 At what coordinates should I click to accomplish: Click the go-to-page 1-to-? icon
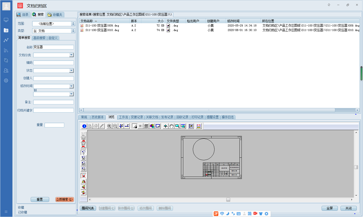pos(83,146)
